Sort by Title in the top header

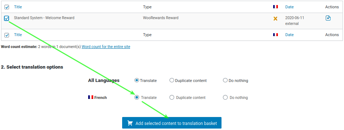pos(18,7)
